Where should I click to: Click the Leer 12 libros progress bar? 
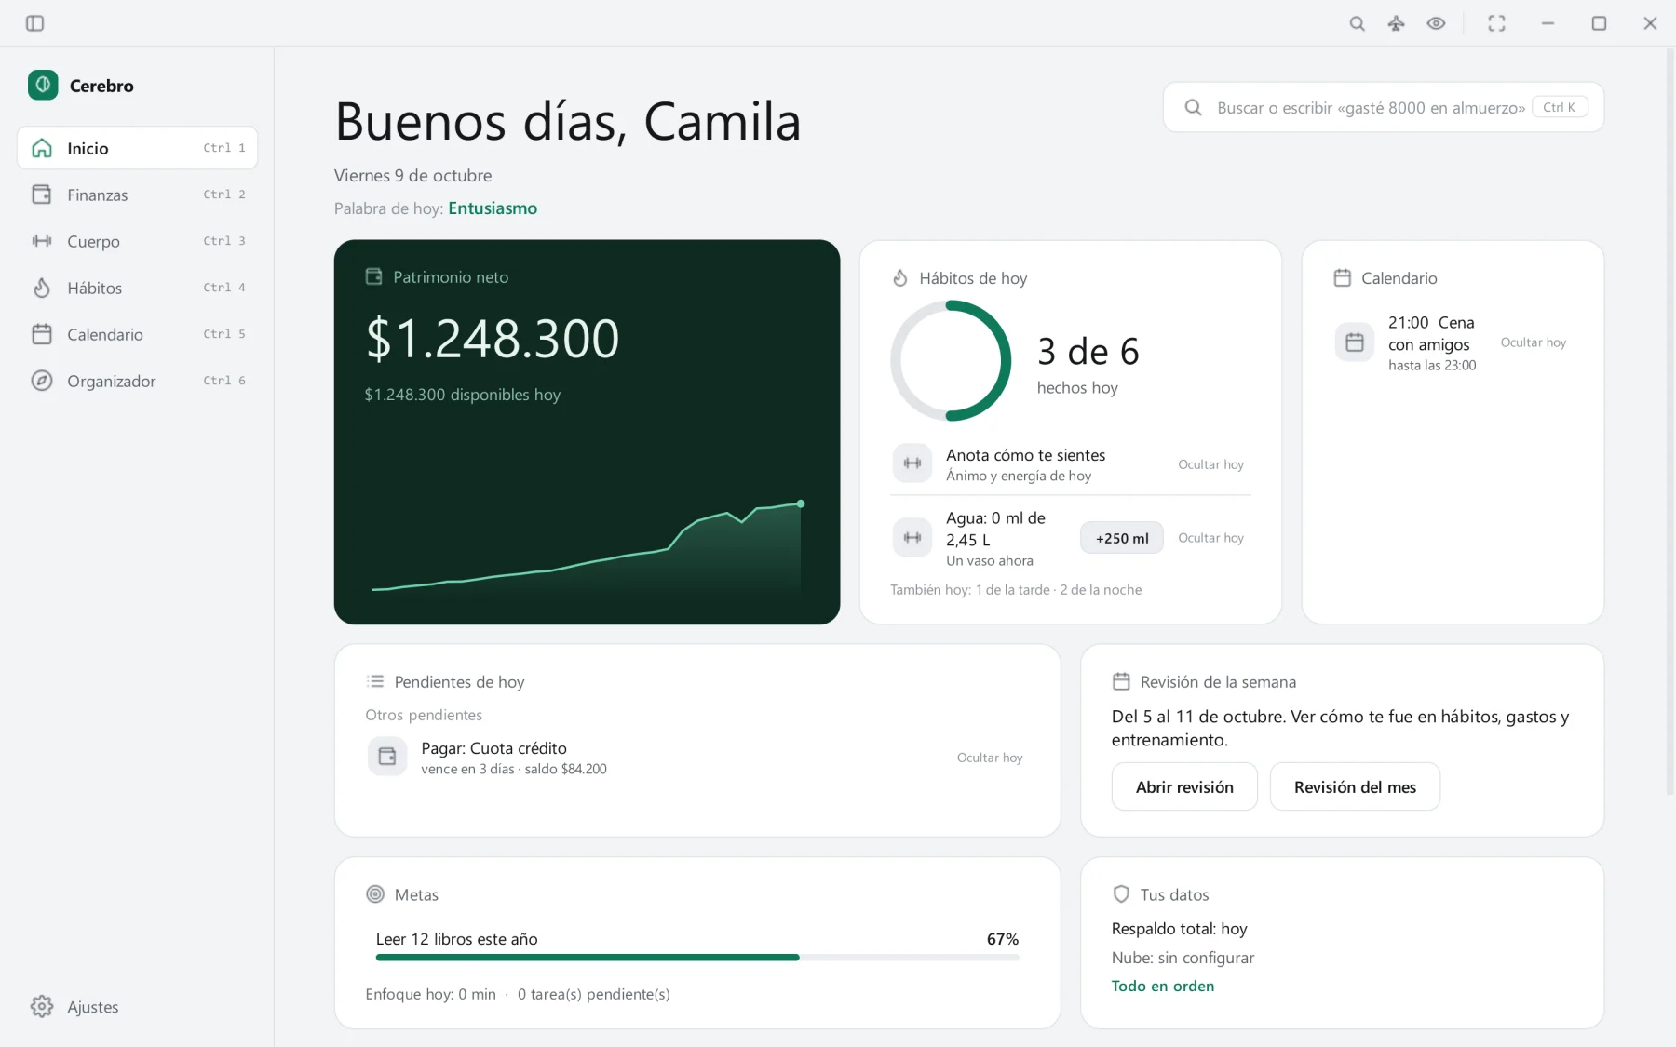click(x=697, y=957)
